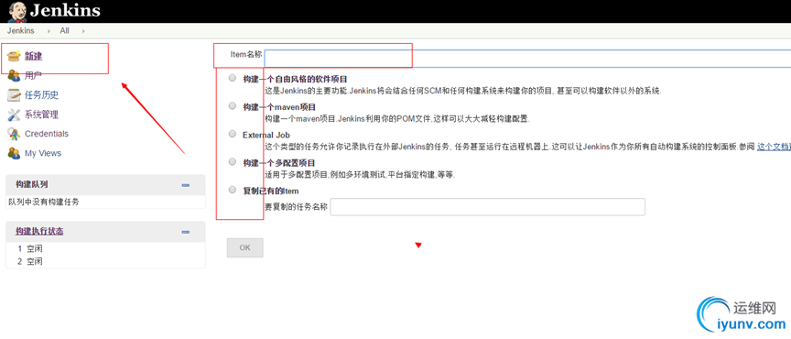Open the Credentials sidebar link

pyautogui.click(x=47, y=134)
